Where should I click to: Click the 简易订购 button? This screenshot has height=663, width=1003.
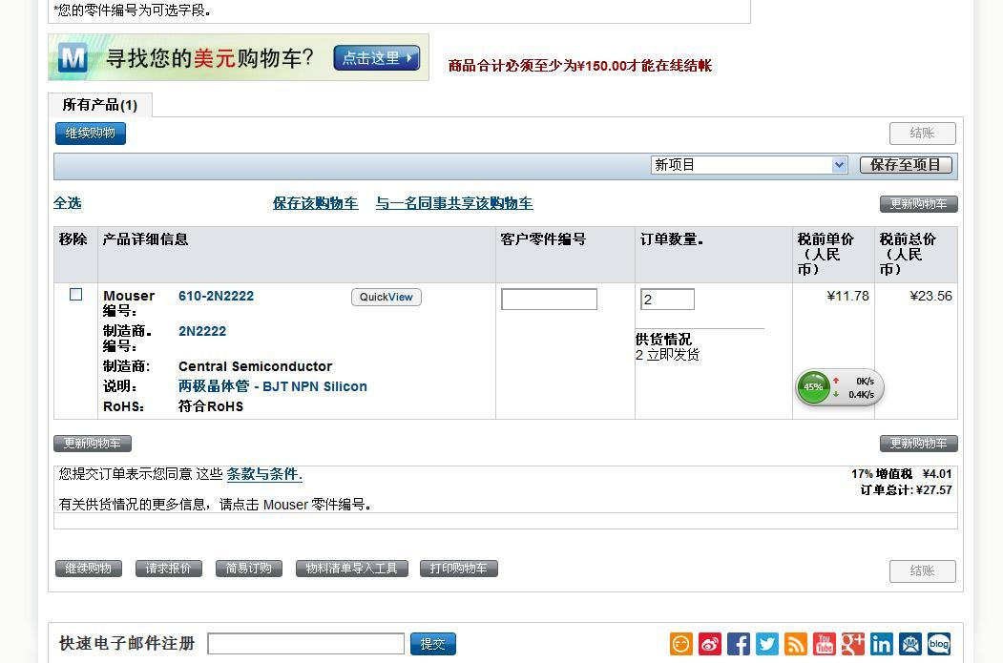click(x=249, y=569)
